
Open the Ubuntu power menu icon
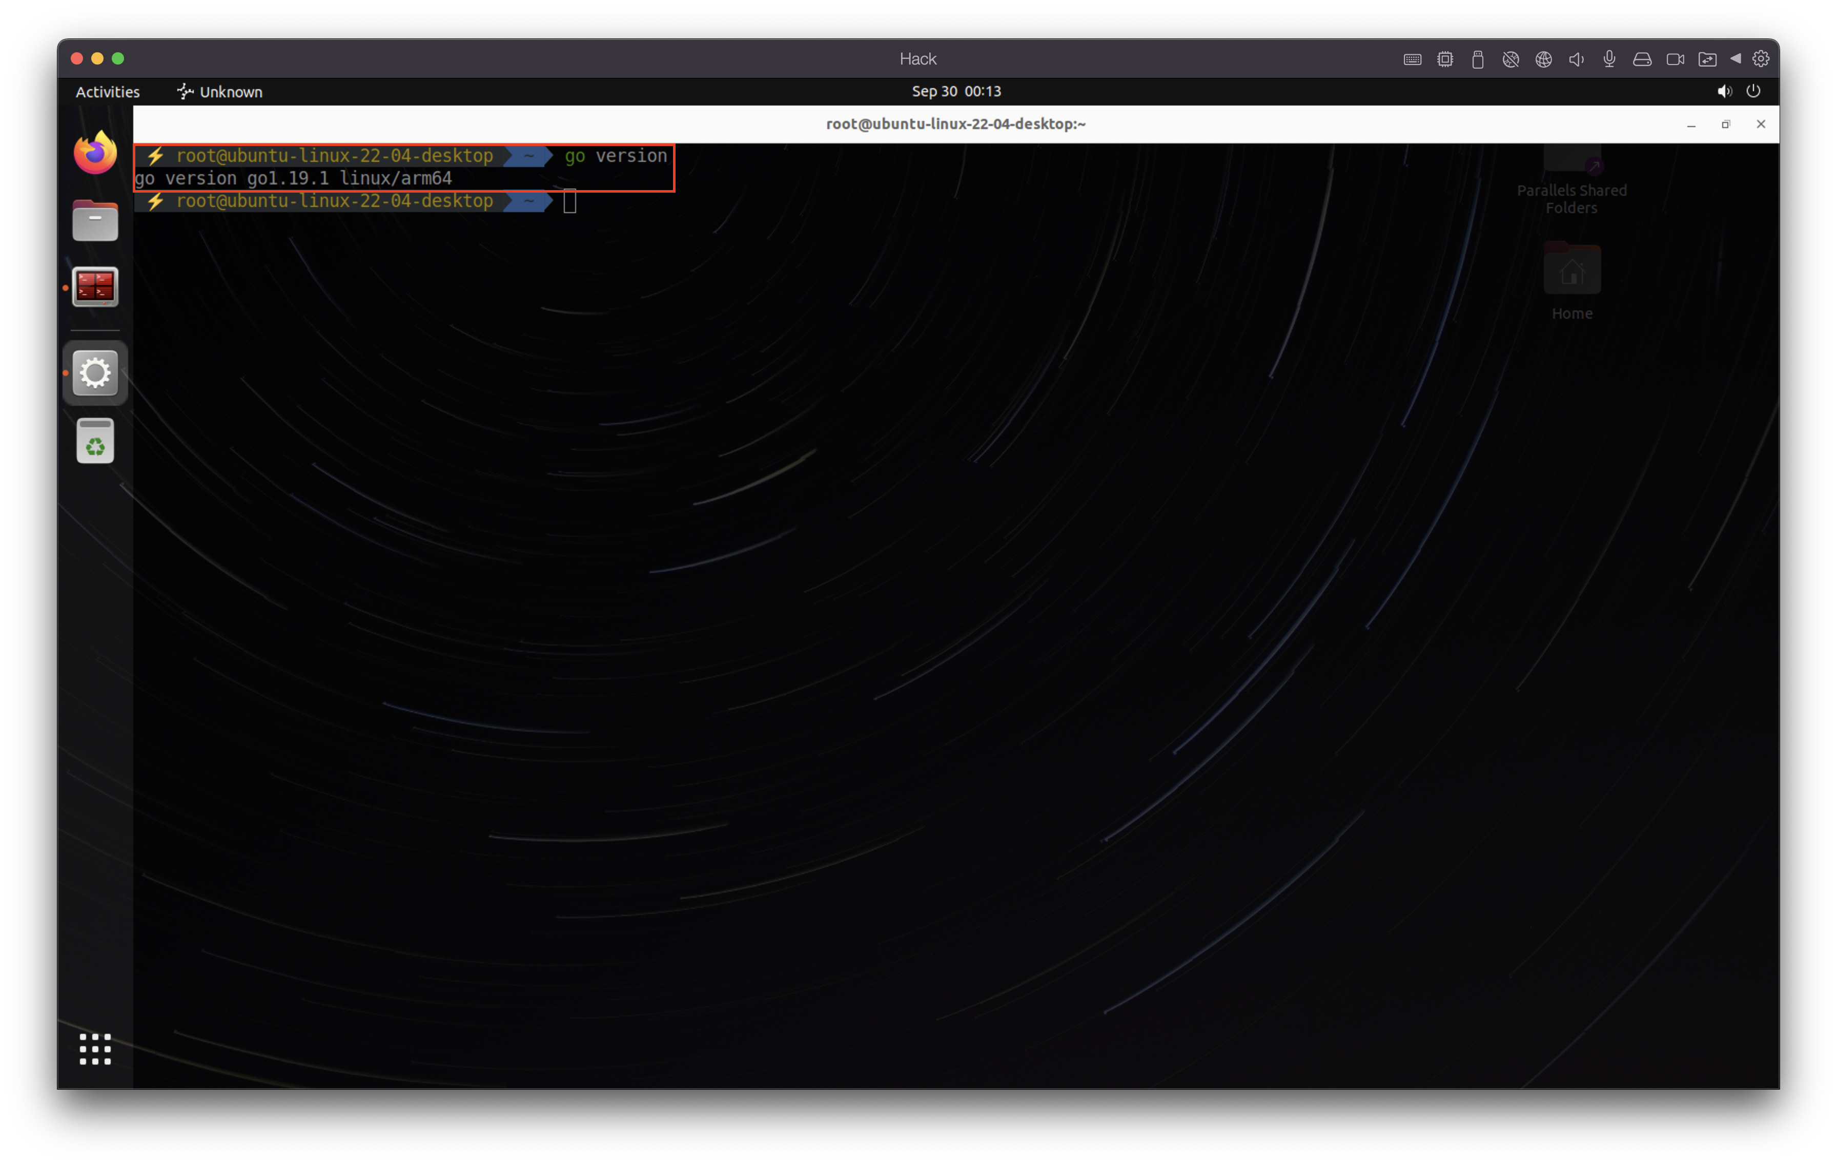click(x=1754, y=92)
